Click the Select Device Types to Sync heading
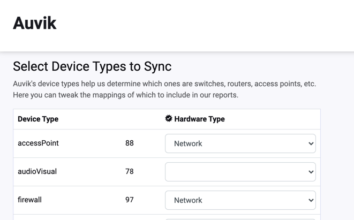 (x=92, y=66)
